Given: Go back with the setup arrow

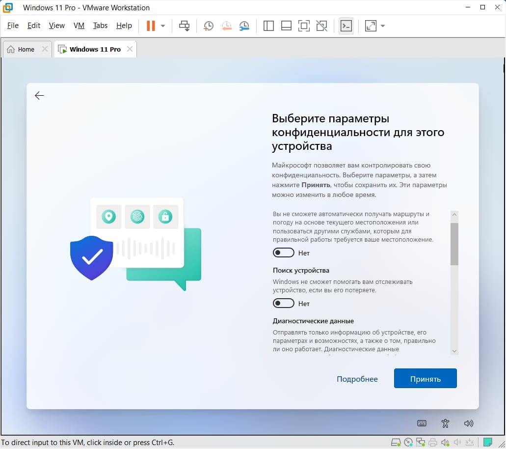Looking at the screenshot, I should click(x=39, y=96).
